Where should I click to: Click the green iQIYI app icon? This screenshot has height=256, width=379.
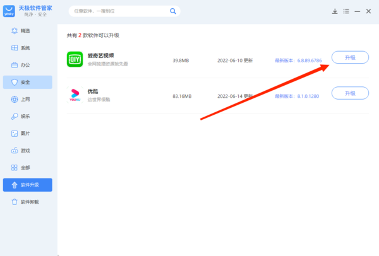tap(75, 59)
